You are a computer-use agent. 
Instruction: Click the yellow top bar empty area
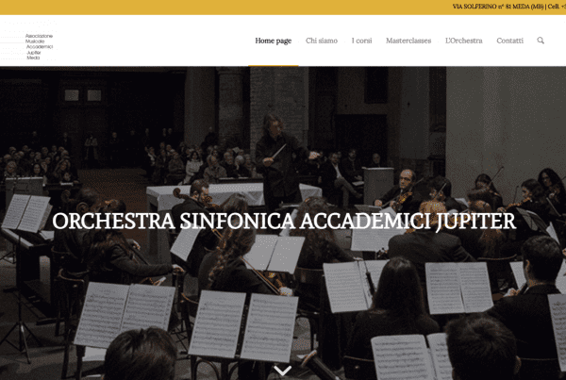click(x=217, y=8)
